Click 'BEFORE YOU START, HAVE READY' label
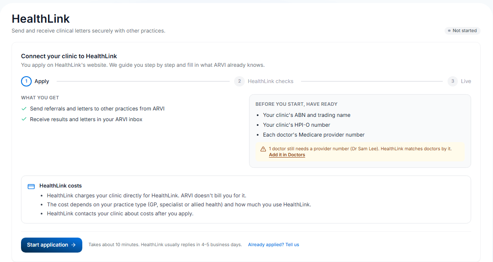493x262 pixels. click(x=297, y=104)
